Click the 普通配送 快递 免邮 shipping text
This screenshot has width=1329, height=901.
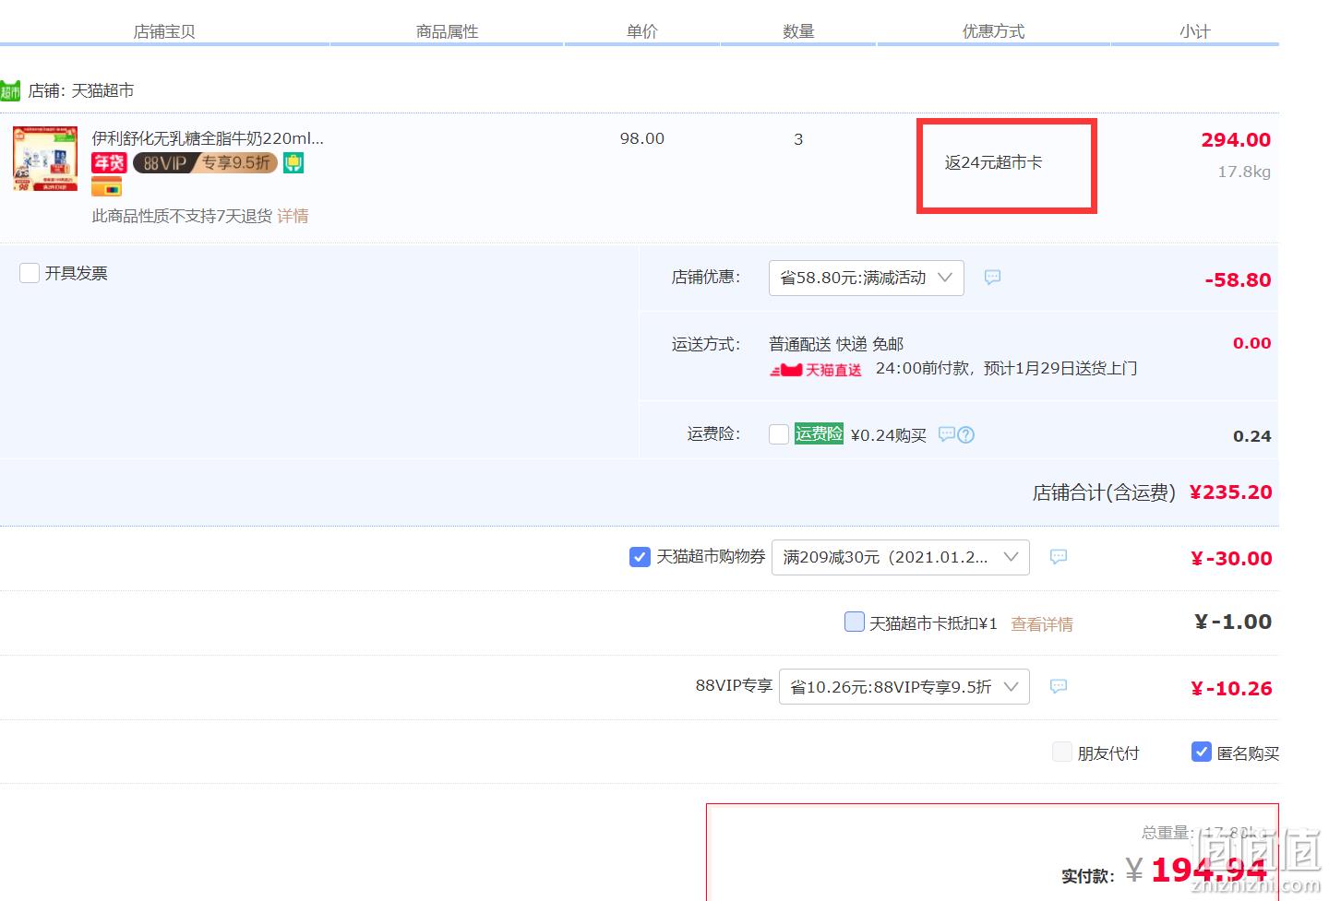(836, 344)
